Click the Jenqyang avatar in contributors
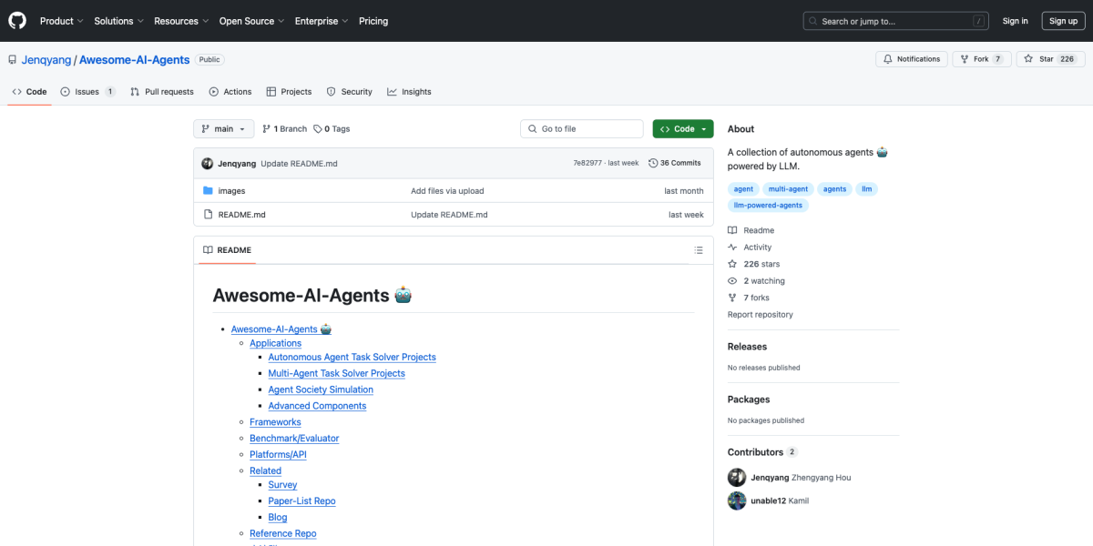The image size is (1093, 546). coord(737,478)
